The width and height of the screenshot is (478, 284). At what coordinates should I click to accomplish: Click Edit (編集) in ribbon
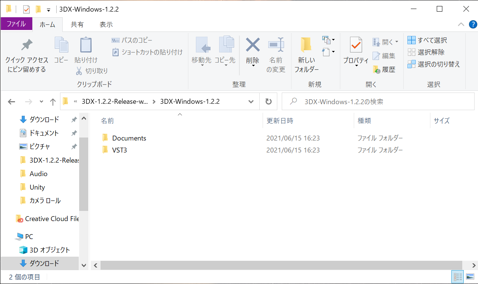[x=384, y=56]
